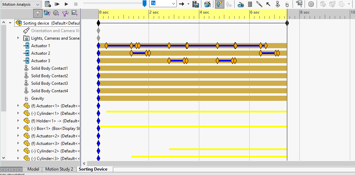355x175 pixels.
Task: Open the playback mode dropdown arrow
Action: click(x=188, y=4)
